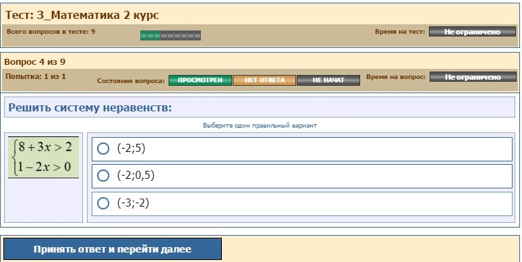Click the last gray progress bar segment
The image size is (522, 262).
198,35
